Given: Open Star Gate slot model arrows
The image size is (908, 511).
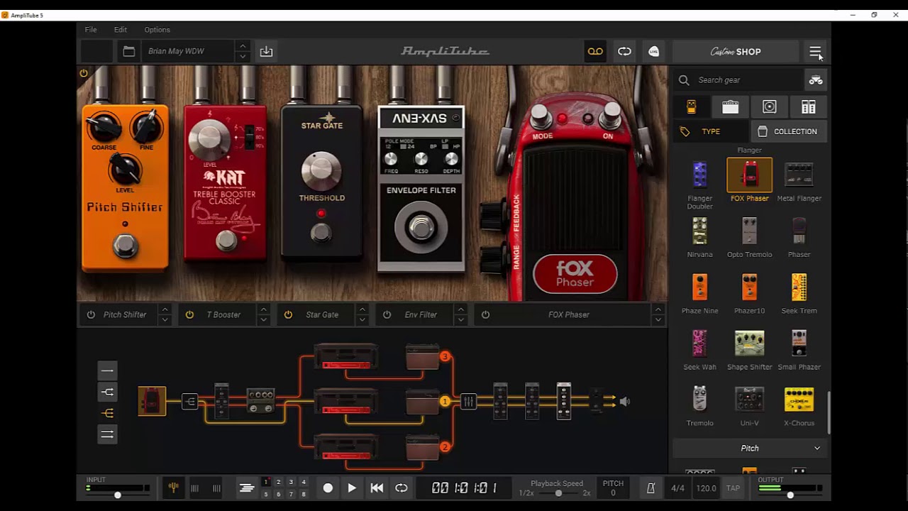Looking at the screenshot, I should tap(362, 314).
